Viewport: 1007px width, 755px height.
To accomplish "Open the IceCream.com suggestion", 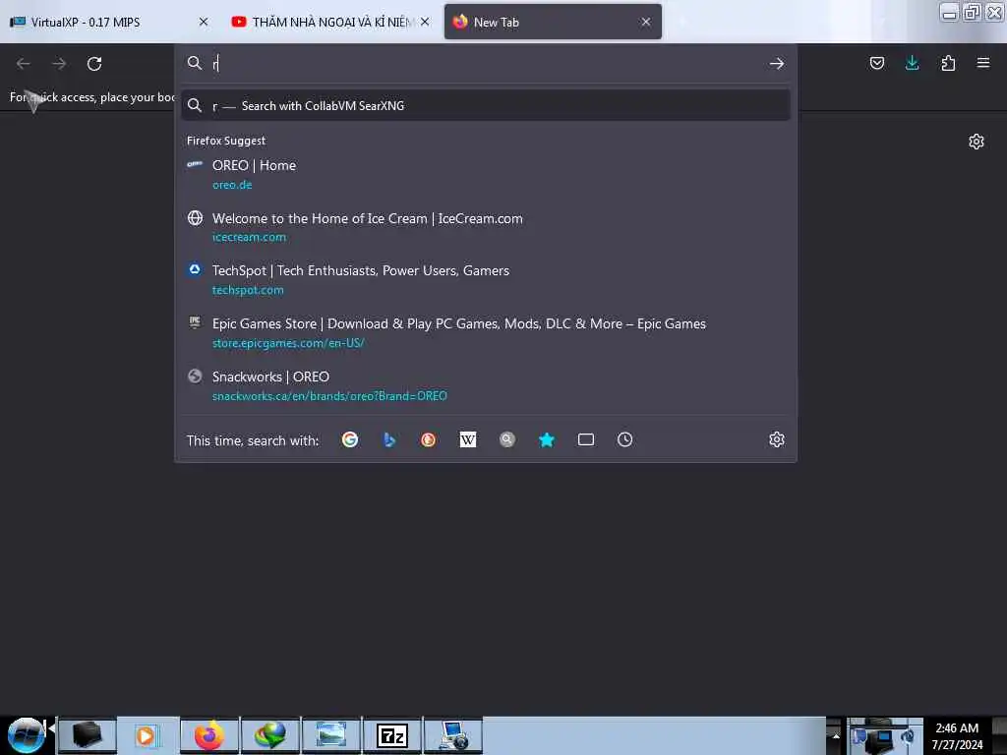I will pos(486,227).
